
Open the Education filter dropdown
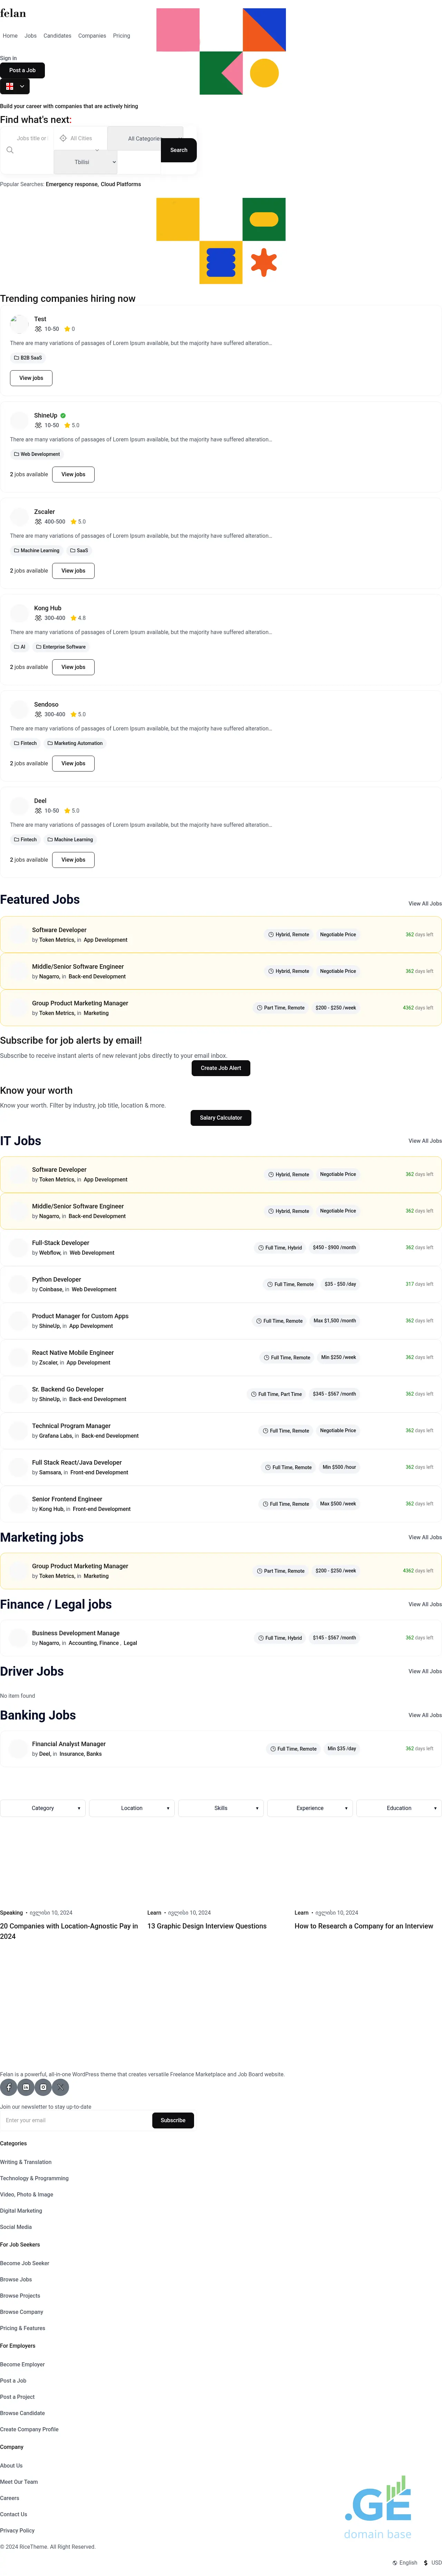399,1808
